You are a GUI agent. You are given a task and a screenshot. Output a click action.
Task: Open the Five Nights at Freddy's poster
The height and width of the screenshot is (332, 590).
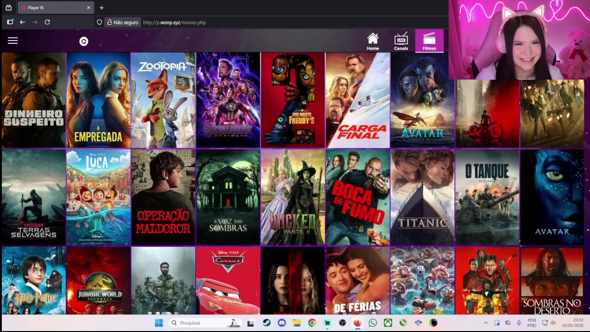click(293, 100)
